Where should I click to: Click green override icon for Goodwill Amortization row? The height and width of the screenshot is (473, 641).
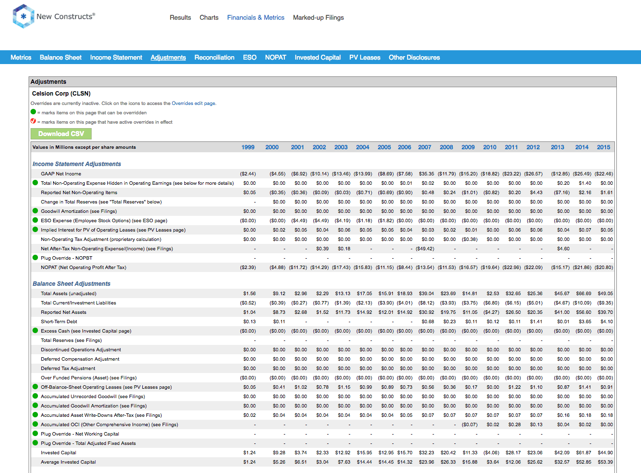(x=35, y=211)
